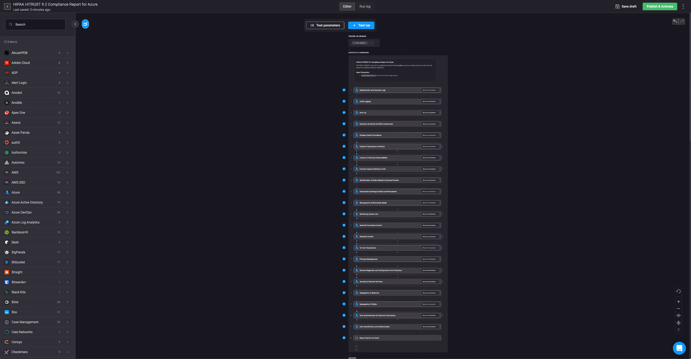691x359 pixels.
Task: Undo the last canvas change
Action: (675, 21)
